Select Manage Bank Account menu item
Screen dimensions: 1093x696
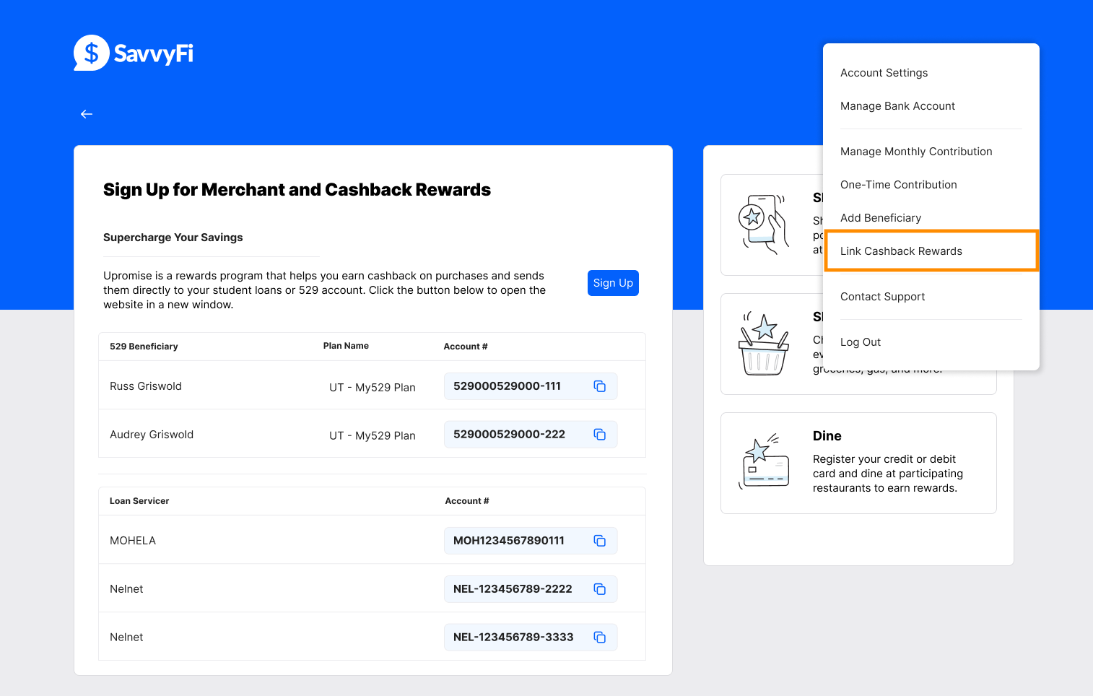pyautogui.click(x=897, y=106)
